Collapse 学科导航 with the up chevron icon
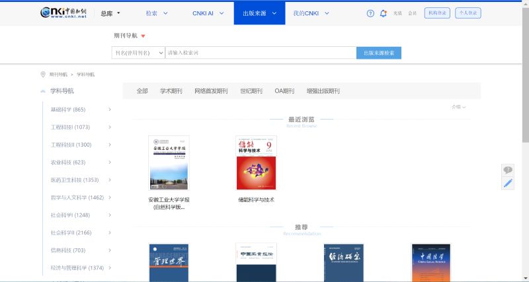Viewport: 529px width, 282px height. coord(43,91)
